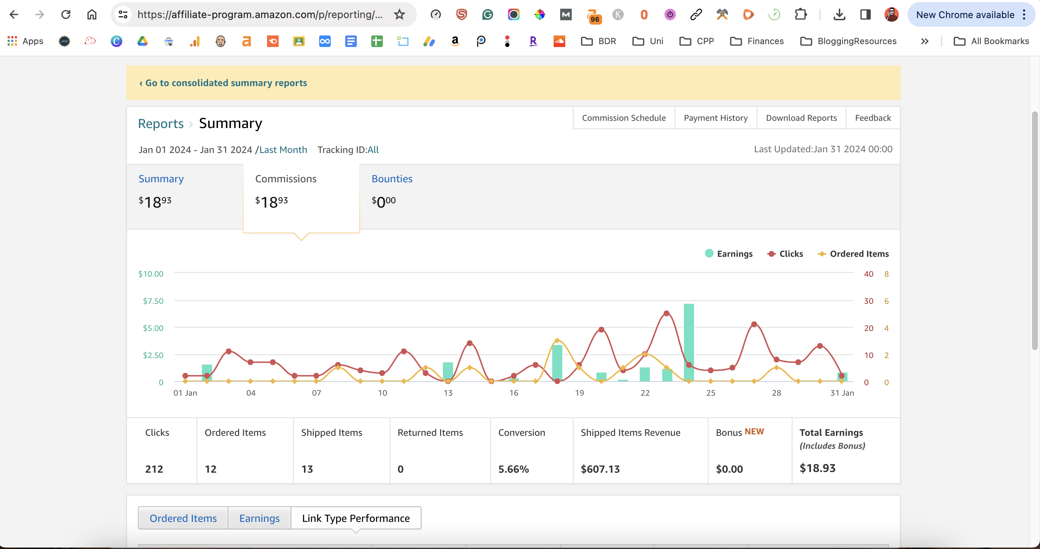The image size is (1040, 549).
Task: Toggle Clicks series in chart legend
Action: 785,254
